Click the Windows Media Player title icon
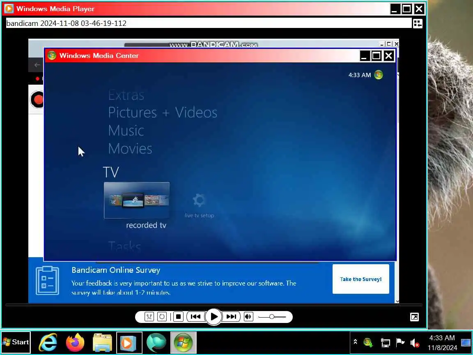 pyautogui.click(x=9, y=9)
